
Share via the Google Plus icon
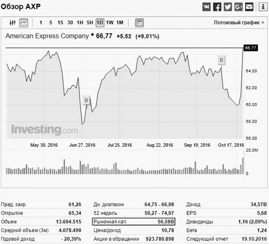[x=239, y=6]
